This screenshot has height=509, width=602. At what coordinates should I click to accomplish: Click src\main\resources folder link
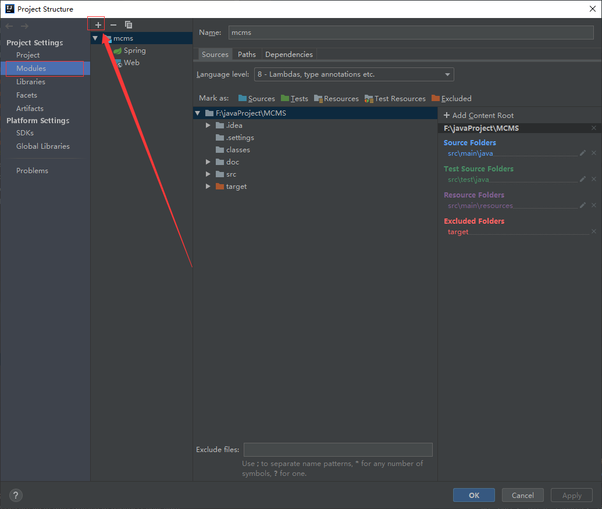tap(480, 206)
